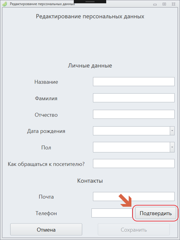The width and height of the screenshot is (180, 240).
Task: Expand the Пол dropdown arrow
Action: click(x=172, y=147)
